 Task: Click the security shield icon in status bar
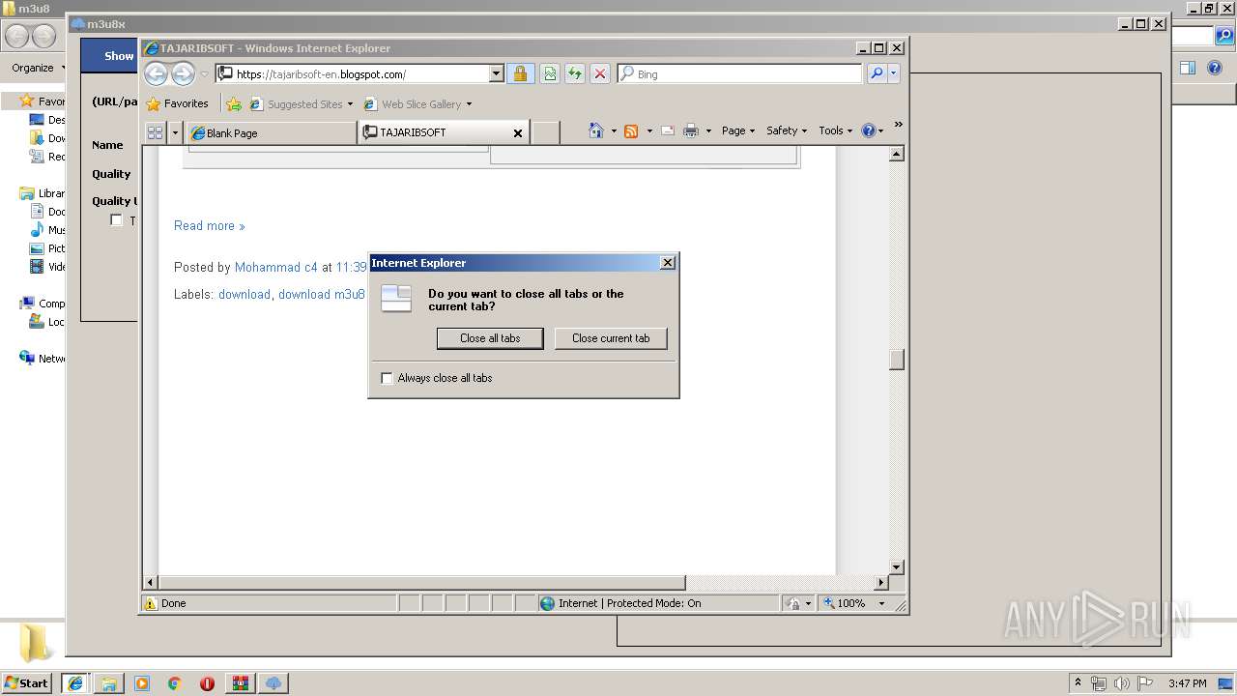point(793,603)
